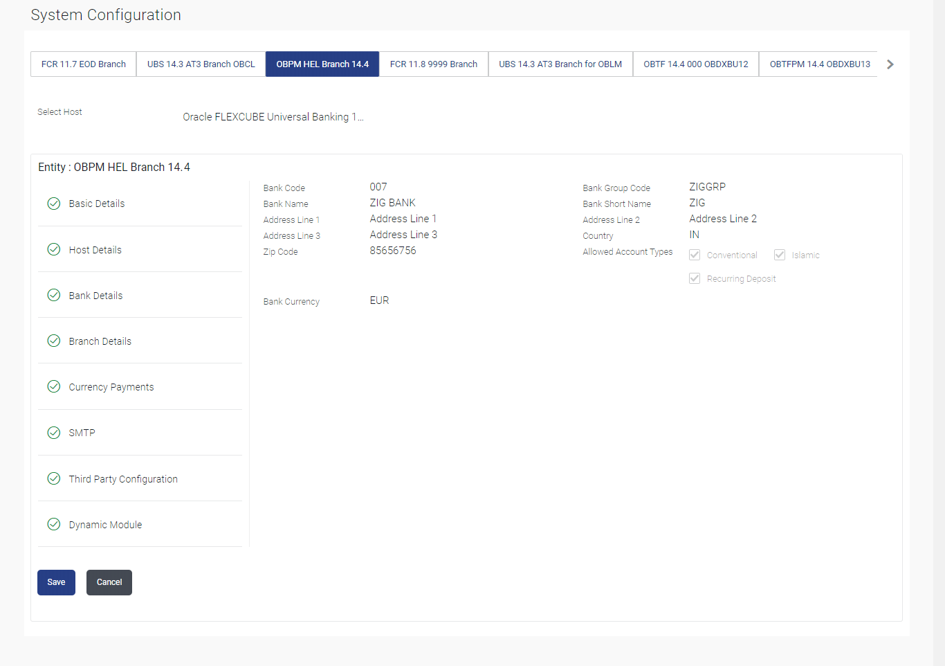Toggle the Conventional account type checkbox

[x=695, y=255]
